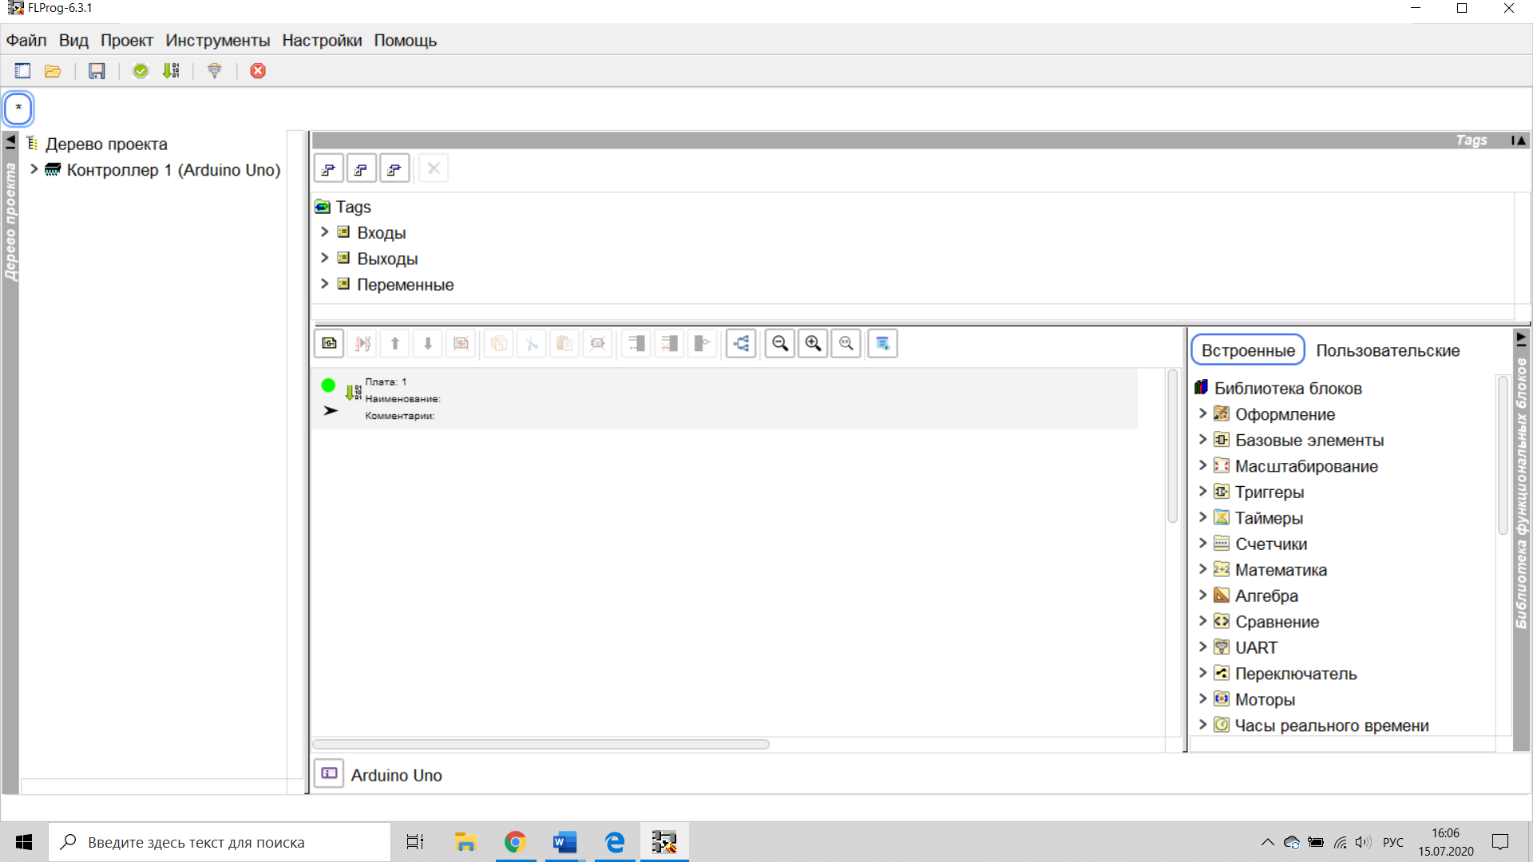
Task: Expand the Таймеры block library category
Action: [1202, 517]
